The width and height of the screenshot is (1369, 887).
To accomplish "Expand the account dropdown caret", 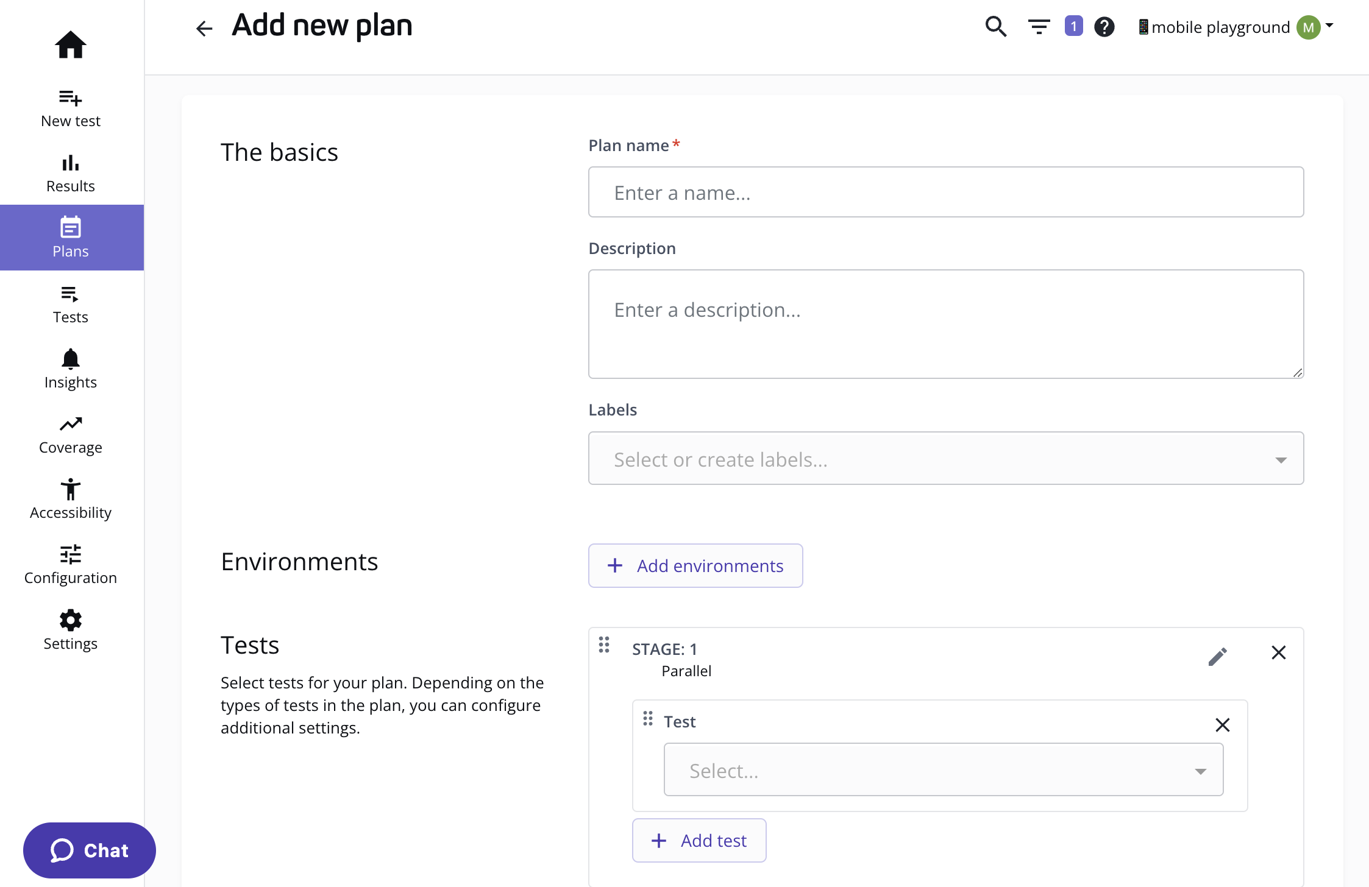I will coord(1329,26).
